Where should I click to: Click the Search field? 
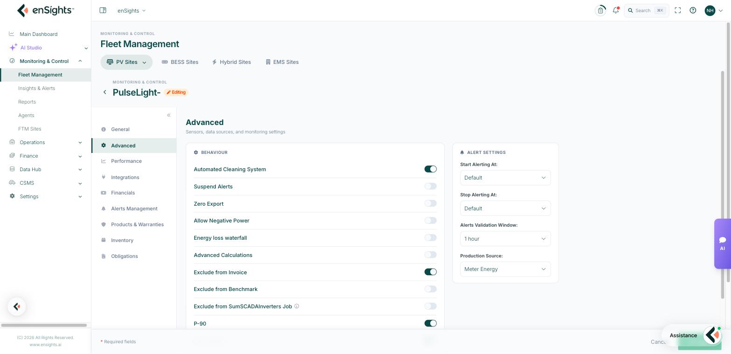pos(647,10)
